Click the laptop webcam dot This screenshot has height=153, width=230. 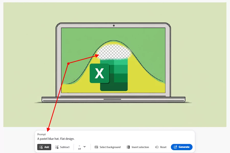(114, 25)
